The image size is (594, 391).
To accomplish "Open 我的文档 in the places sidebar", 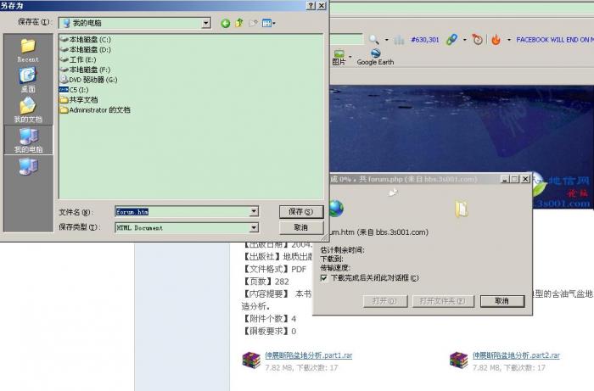I will point(28,109).
